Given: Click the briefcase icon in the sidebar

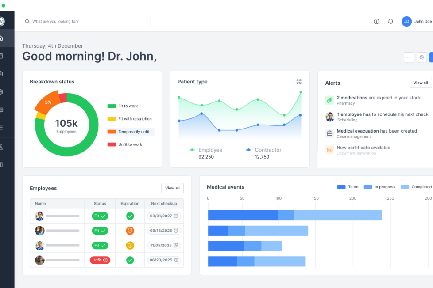Looking at the screenshot, I should (x=2, y=74).
